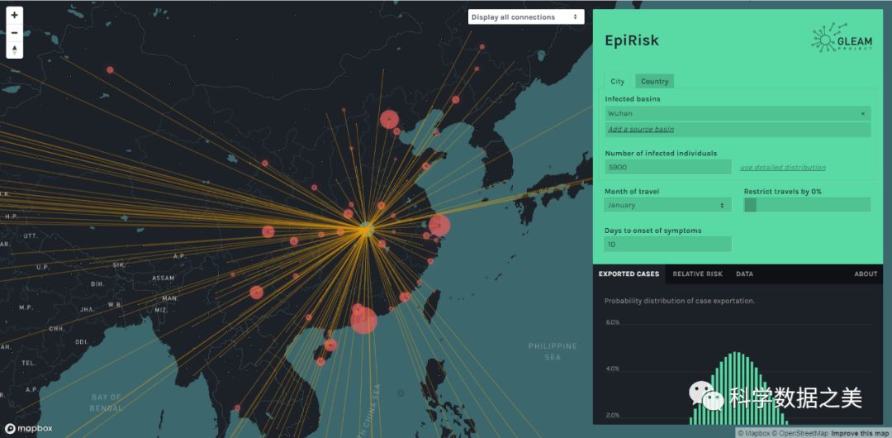
Task: View the Exported Cases tab
Action: click(x=629, y=274)
